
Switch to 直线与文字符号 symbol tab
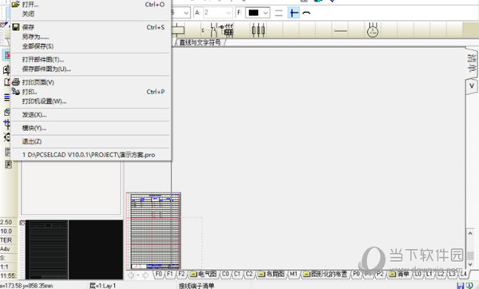click(200, 42)
